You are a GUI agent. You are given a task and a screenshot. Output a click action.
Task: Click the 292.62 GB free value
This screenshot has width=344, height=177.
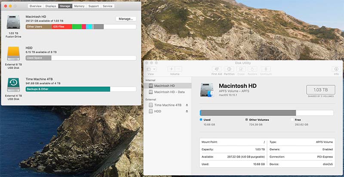click(x=301, y=124)
